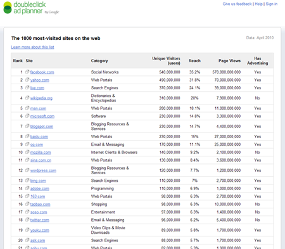This screenshot has width=285, height=249.
Task: Click the Has Advertising column header
Action: (258, 61)
